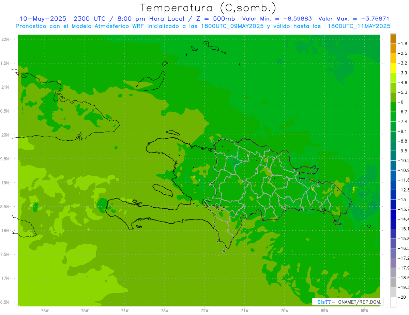The height and width of the screenshot is (315, 409).
Task: Click the '-2.5' legend value
Action: 403,53
